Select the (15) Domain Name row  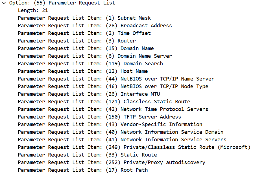click(86, 48)
